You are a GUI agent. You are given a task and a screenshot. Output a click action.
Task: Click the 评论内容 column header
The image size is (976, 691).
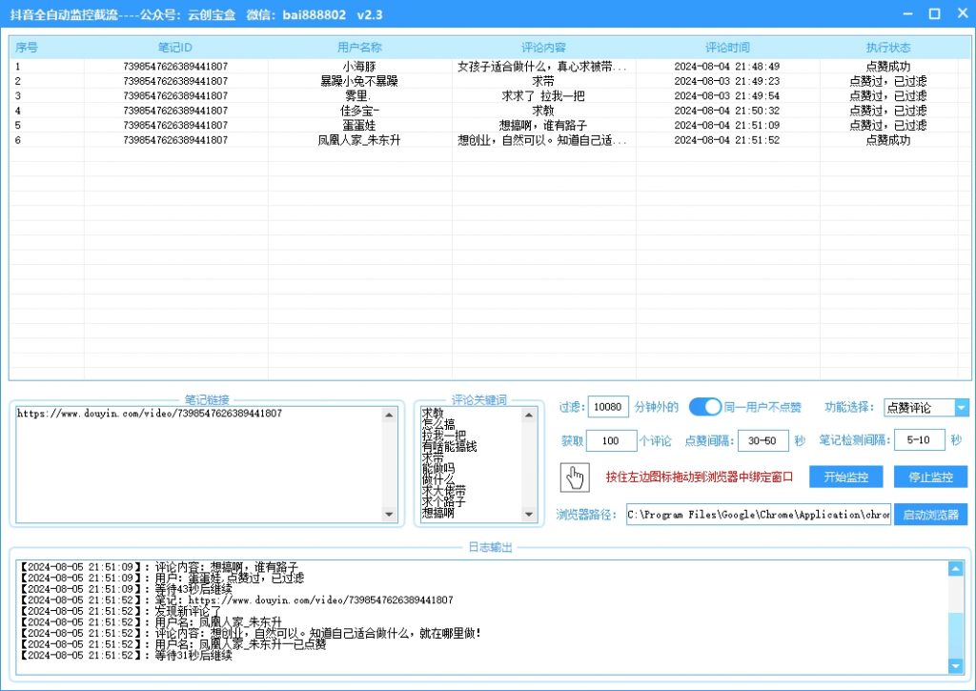coord(544,48)
